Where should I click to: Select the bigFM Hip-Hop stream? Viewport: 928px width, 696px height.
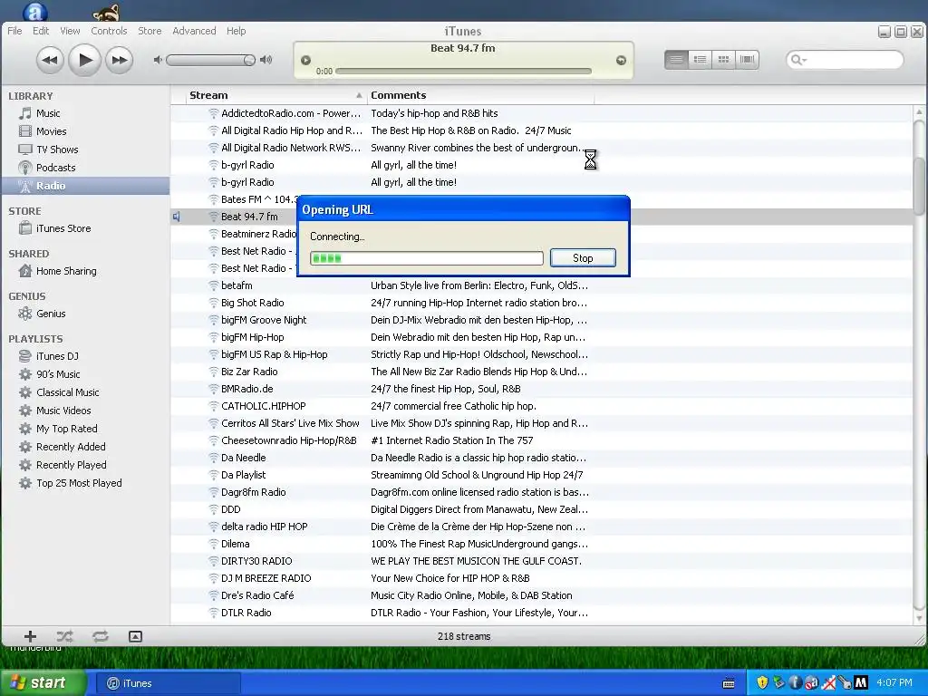pyautogui.click(x=542, y=337)
